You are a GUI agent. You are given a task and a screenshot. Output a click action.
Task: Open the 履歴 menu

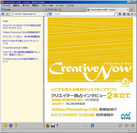pos(35,6)
